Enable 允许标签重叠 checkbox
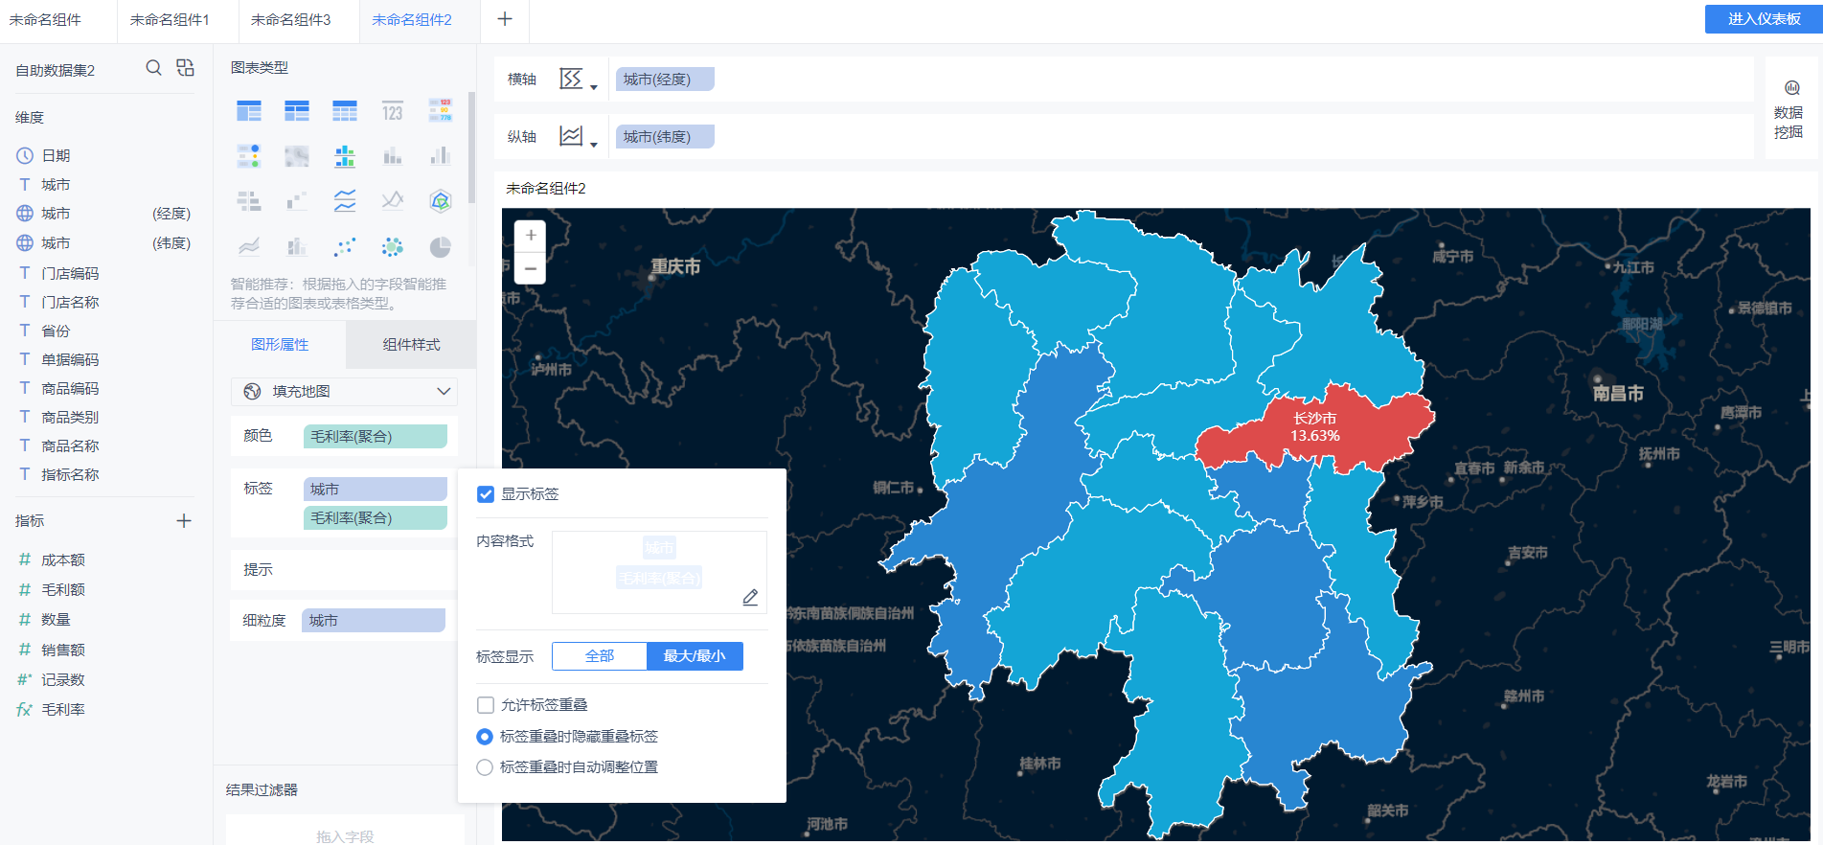The width and height of the screenshot is (1823, 845). (x=486, y=705)
